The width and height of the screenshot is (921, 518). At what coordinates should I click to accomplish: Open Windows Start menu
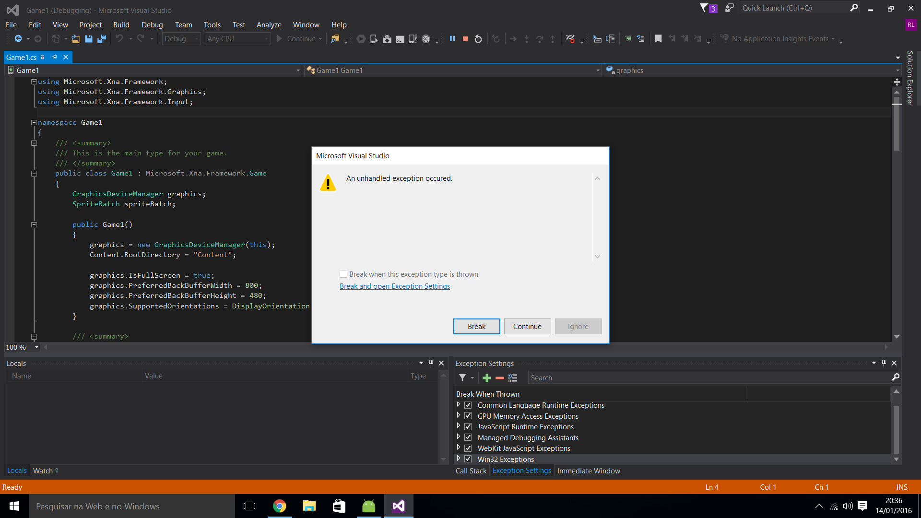[14, 506]
